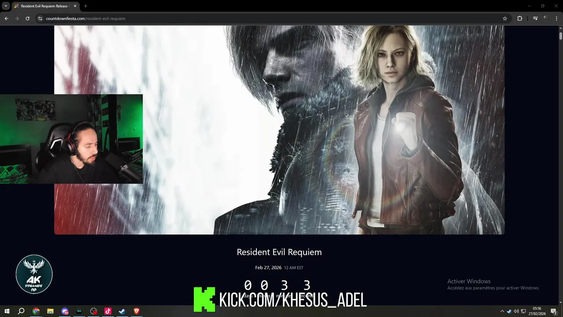563x317 pixels.
Task: Open Discord from the taskbar
Action: [x=65, y=311]
